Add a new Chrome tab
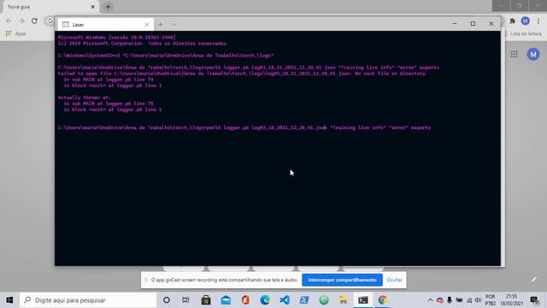Image resolution: width=547 pixels, height=308 pixels. [x=109, y=7]
